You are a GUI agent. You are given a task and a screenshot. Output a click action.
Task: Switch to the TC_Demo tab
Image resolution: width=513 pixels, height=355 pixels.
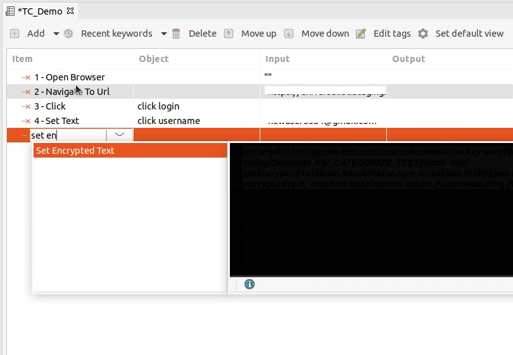pyautogui.click(x=40, y=11)
